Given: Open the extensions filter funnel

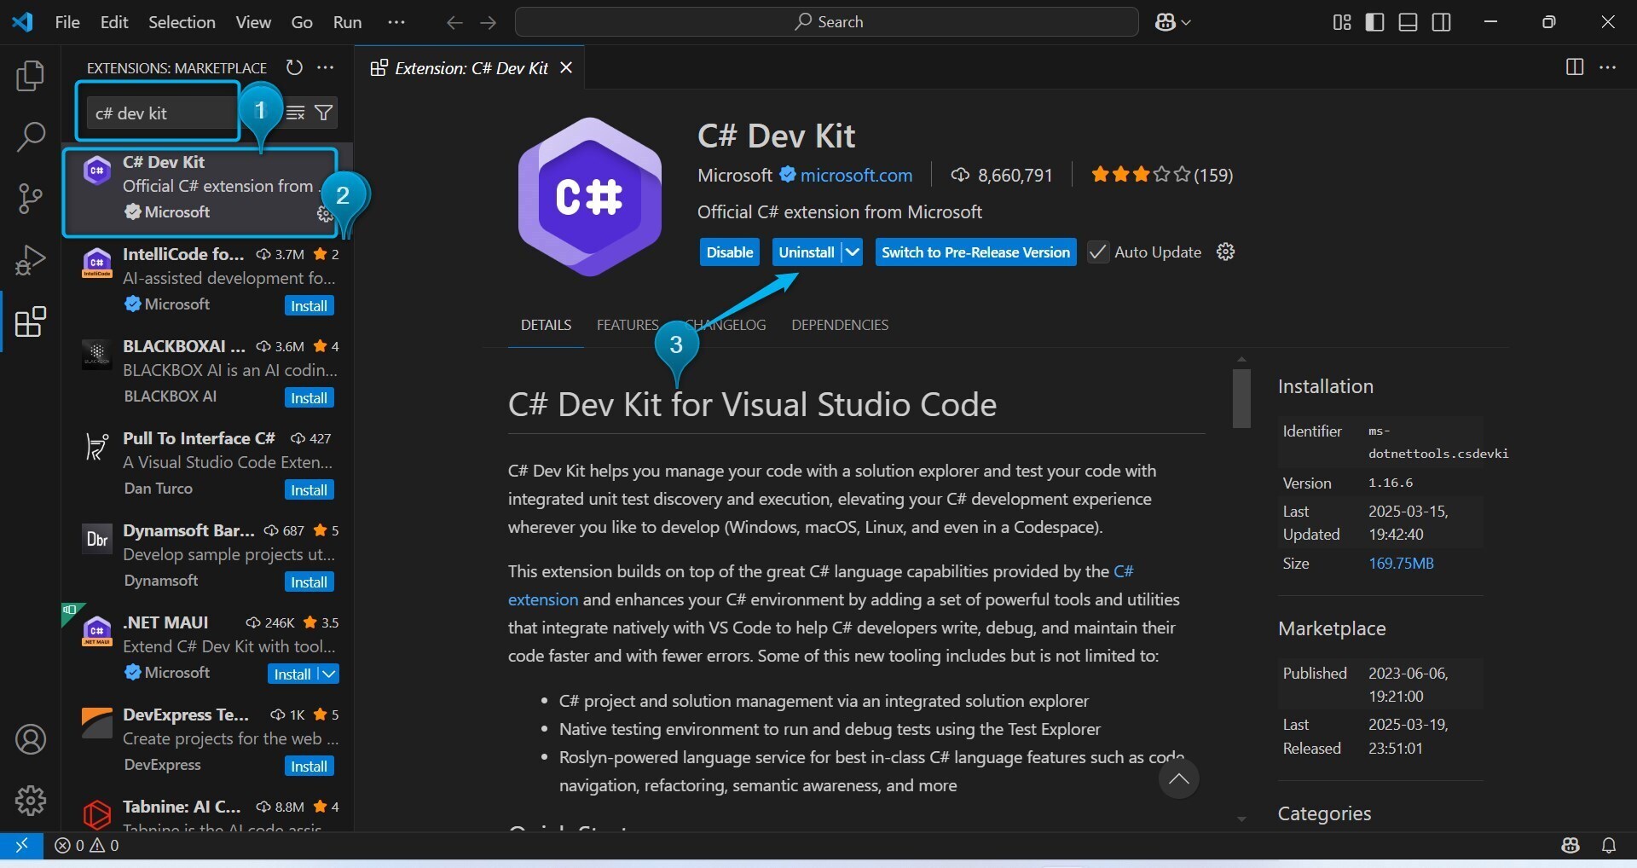Looking at the screenshot, I should 324,113.
